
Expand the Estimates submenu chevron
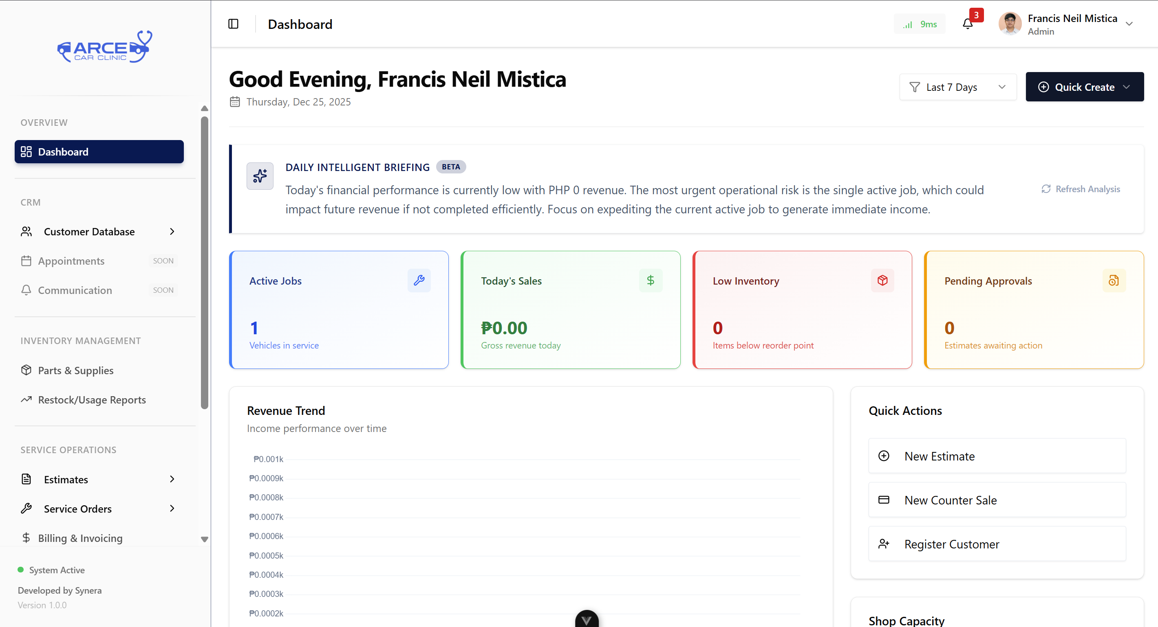172,479
